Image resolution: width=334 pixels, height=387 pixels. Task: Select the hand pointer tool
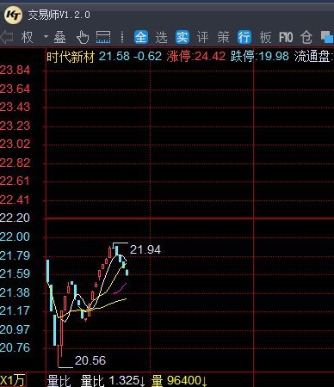click(83, 37)
